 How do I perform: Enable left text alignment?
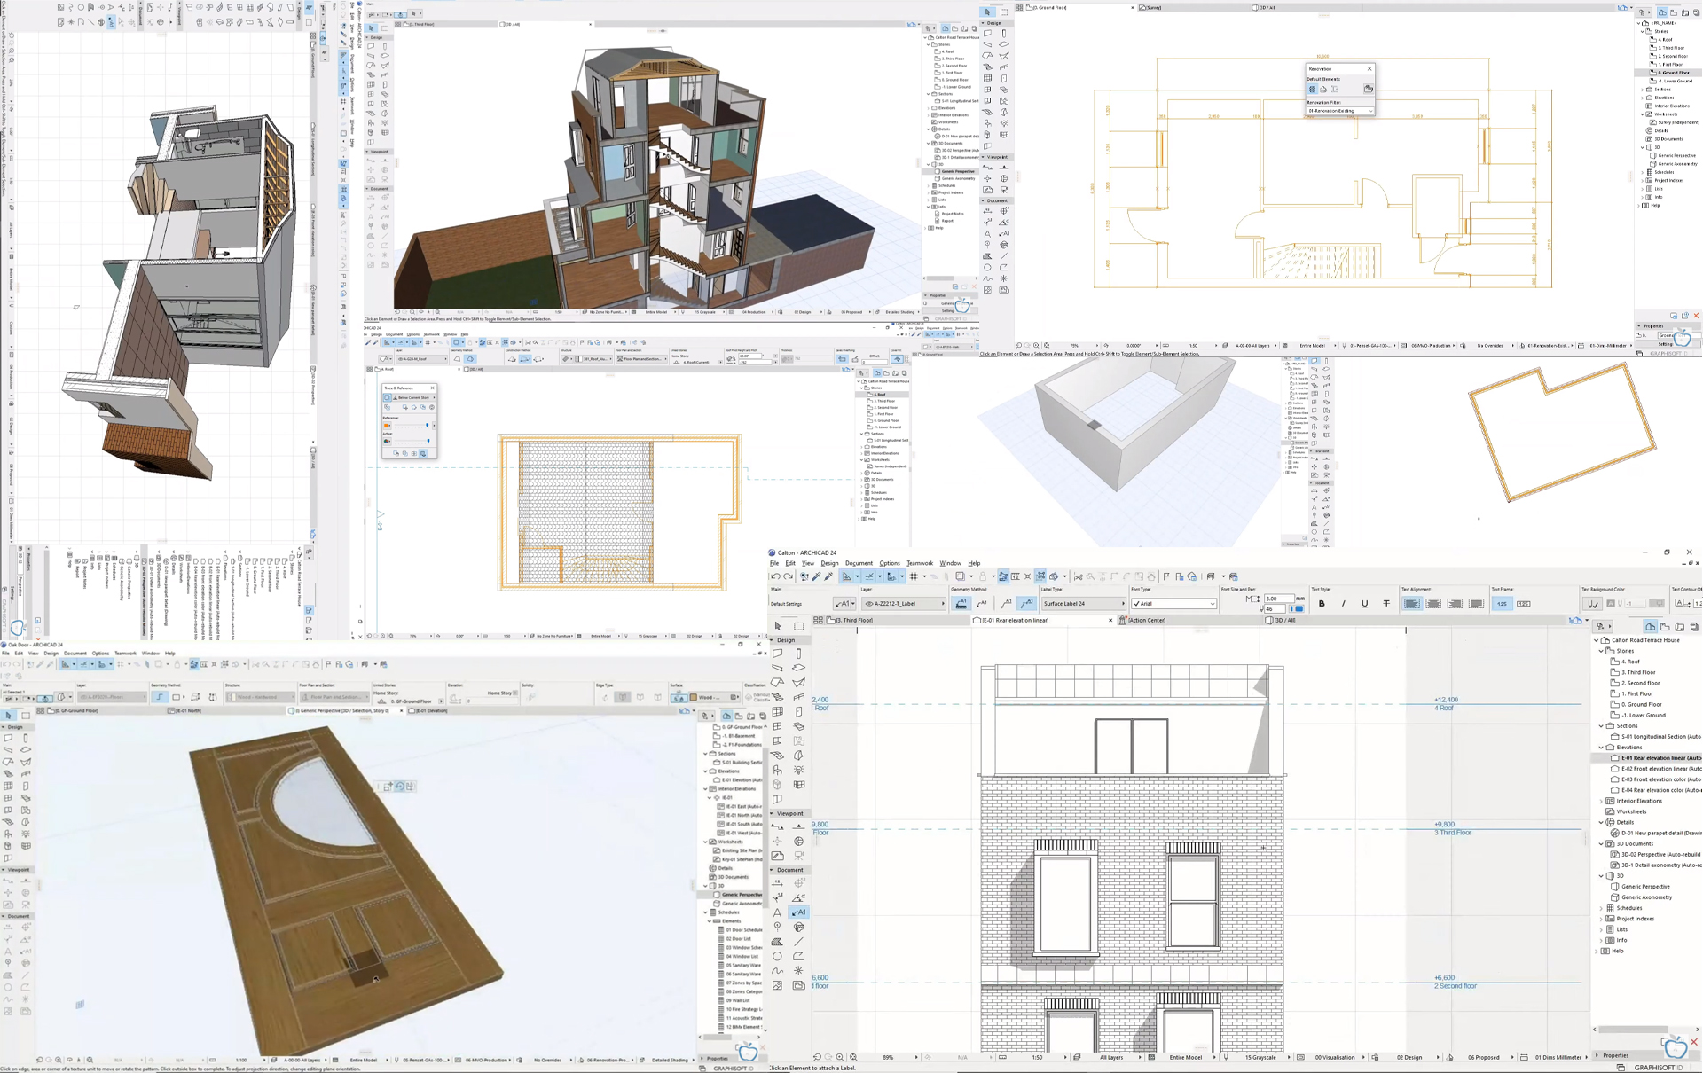click(1411, 604)
